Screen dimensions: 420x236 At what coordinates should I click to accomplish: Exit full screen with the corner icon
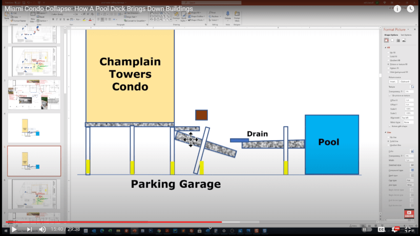[x=408, y=229]
